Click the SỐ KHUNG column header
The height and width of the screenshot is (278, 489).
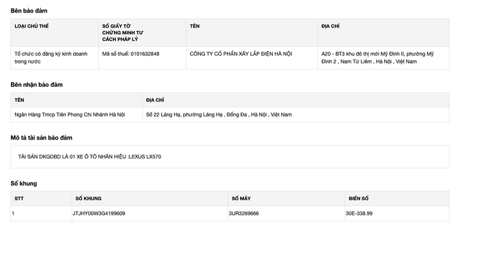pos(88,198)
